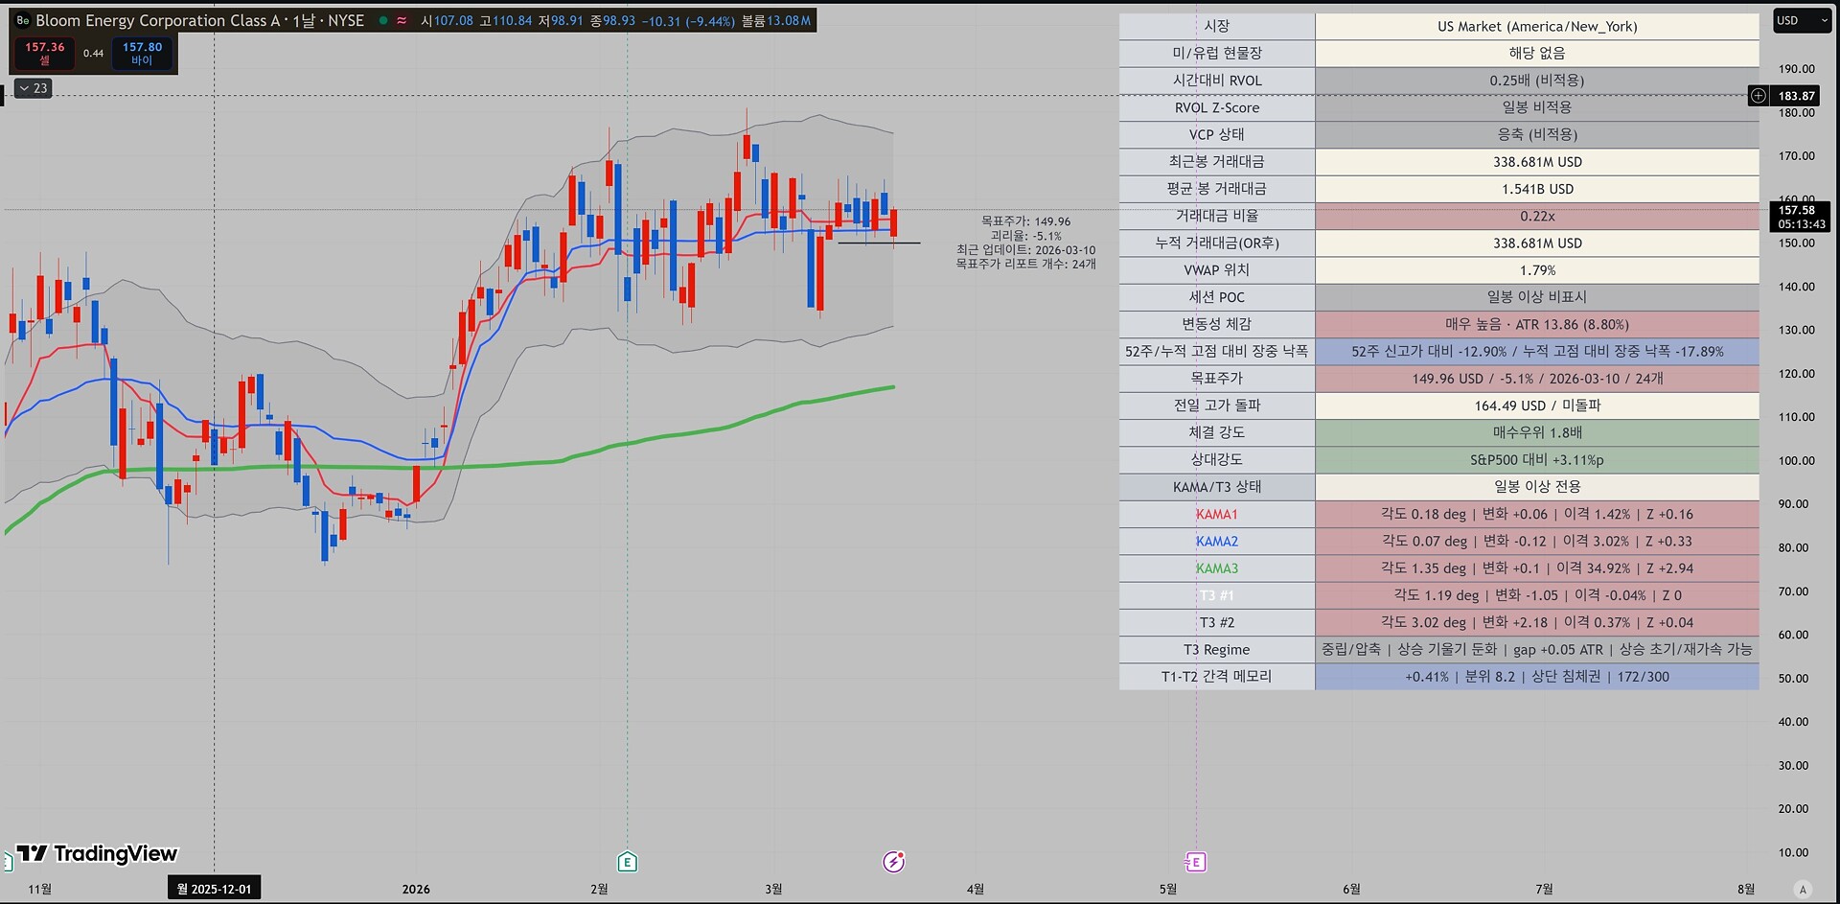Click the 'T3 #2' row label
This screenshot has width=1840, height=904.
click(x=1217, y=622)
